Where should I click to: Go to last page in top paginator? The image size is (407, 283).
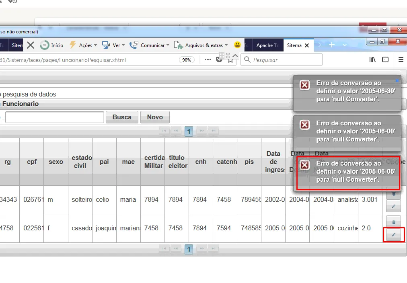point(214,131)
